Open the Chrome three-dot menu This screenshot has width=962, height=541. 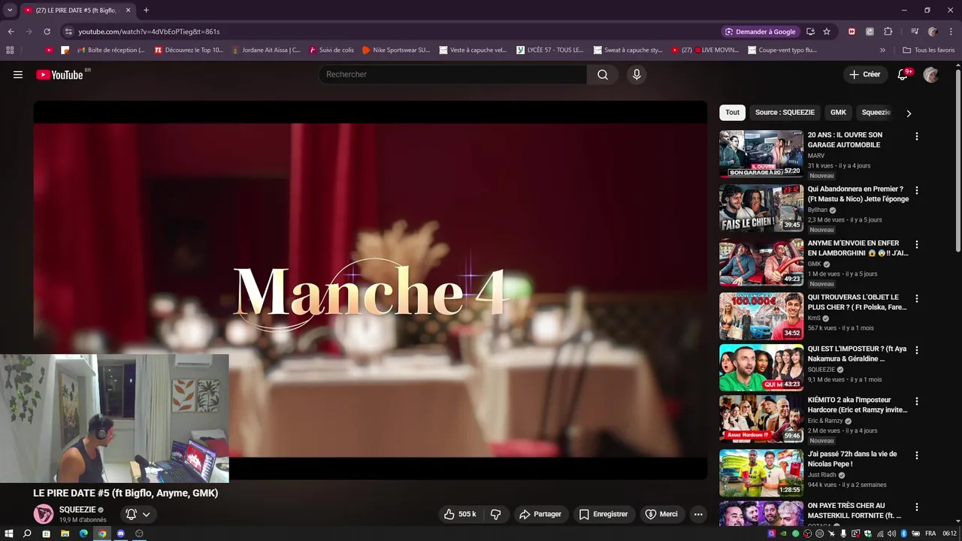[950, 32]
